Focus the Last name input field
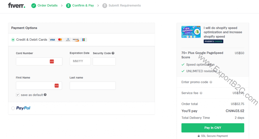The height and width of the screenshot is (139, 259). [x=93, y=86]
